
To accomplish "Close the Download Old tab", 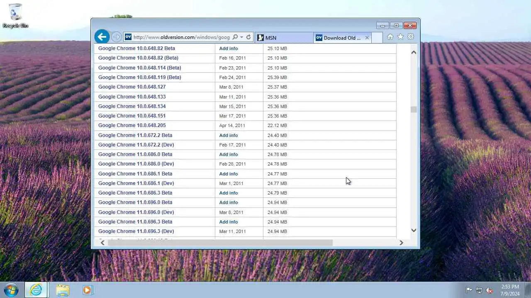I will pyautogui.click(x=367, y=38).
